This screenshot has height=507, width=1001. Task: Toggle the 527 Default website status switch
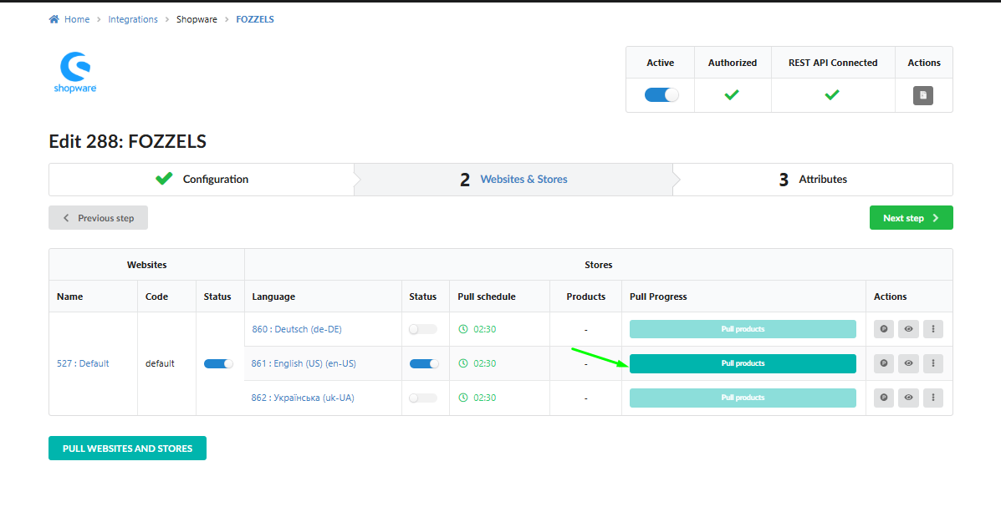[x=218, y=363]
